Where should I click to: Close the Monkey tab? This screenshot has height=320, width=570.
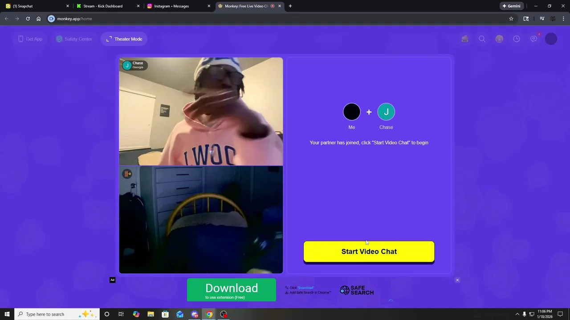[x=280, y=6]
